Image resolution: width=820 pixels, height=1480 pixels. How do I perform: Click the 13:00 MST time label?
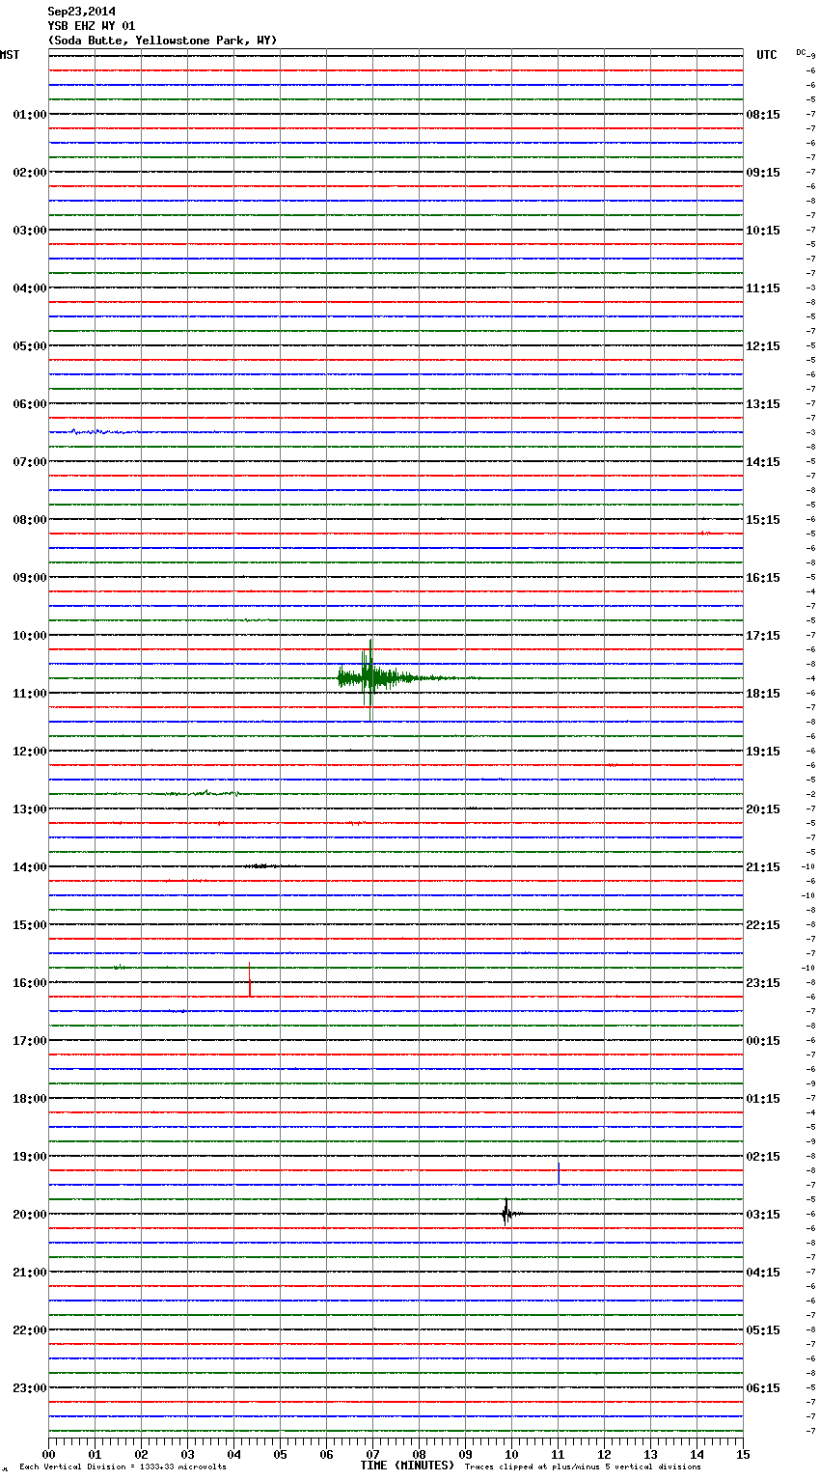[30, 809]
